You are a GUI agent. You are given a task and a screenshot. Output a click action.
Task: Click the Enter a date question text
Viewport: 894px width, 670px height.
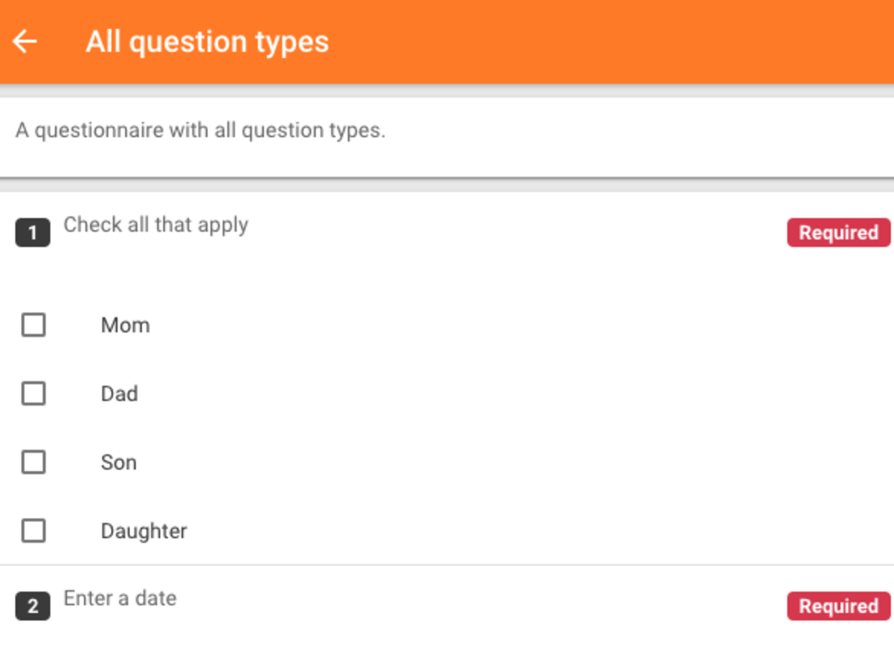(x=119, y=598)
